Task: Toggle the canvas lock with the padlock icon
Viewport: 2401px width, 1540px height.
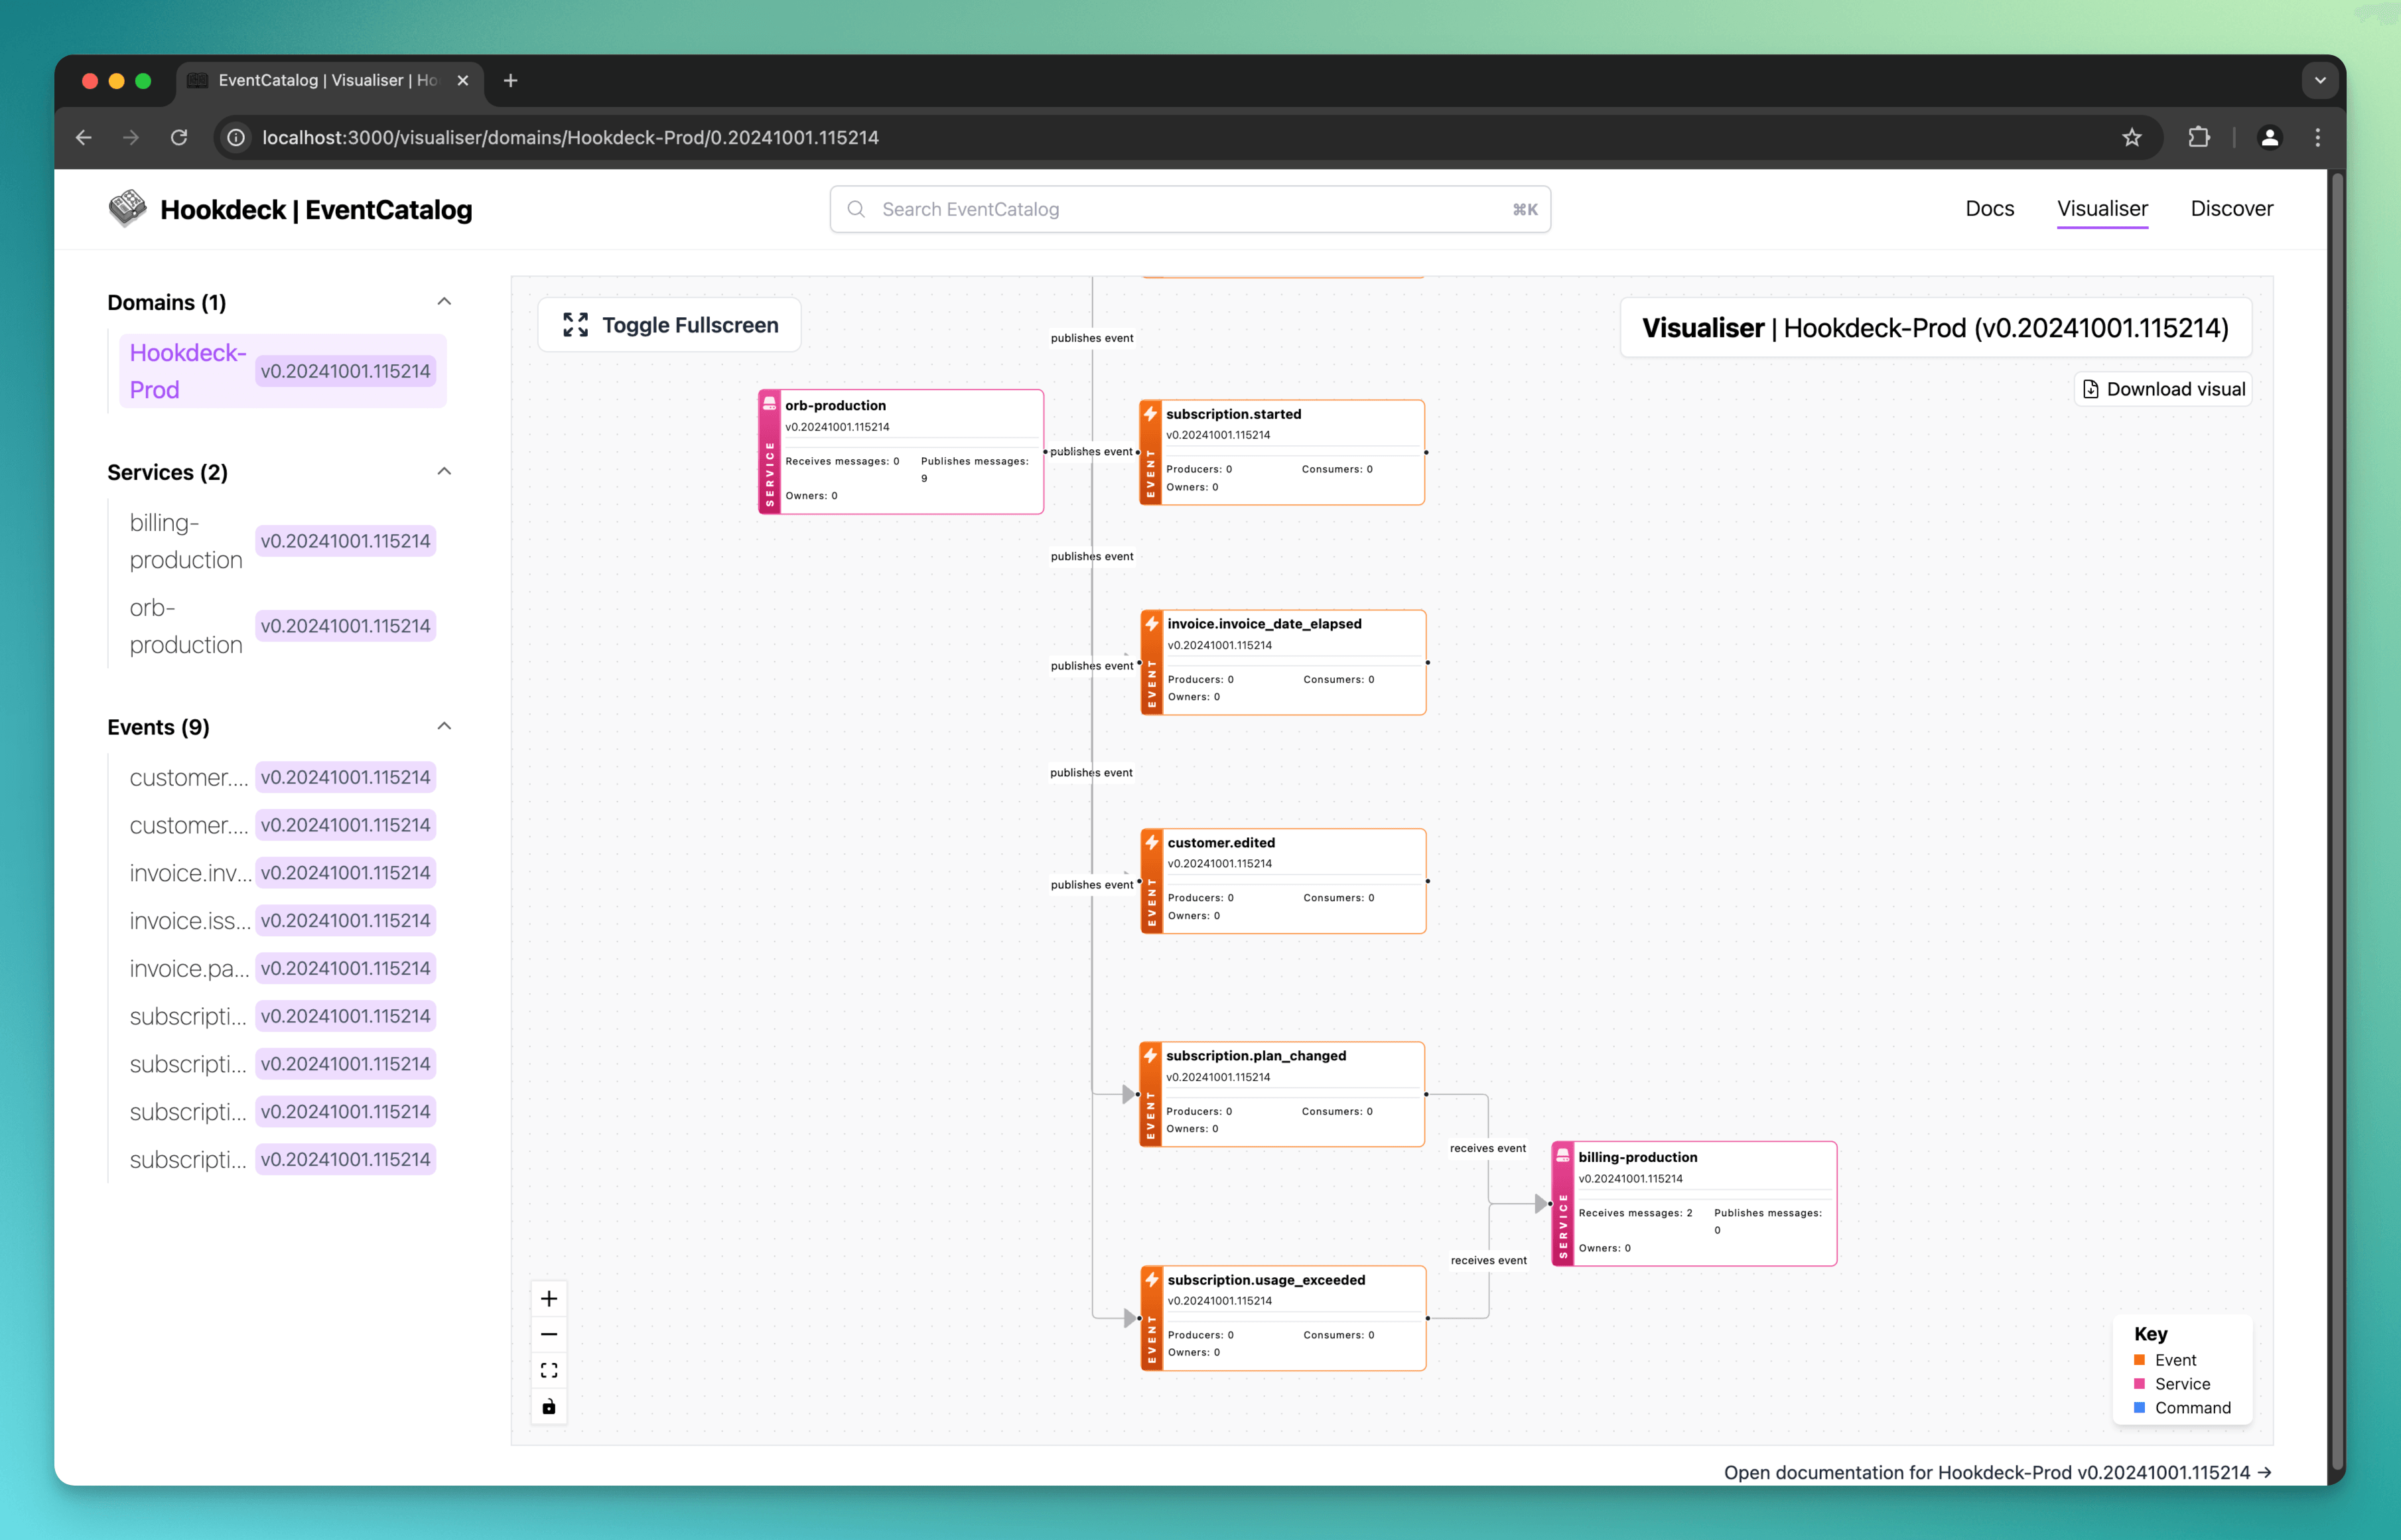Action: click(549, 1406)
